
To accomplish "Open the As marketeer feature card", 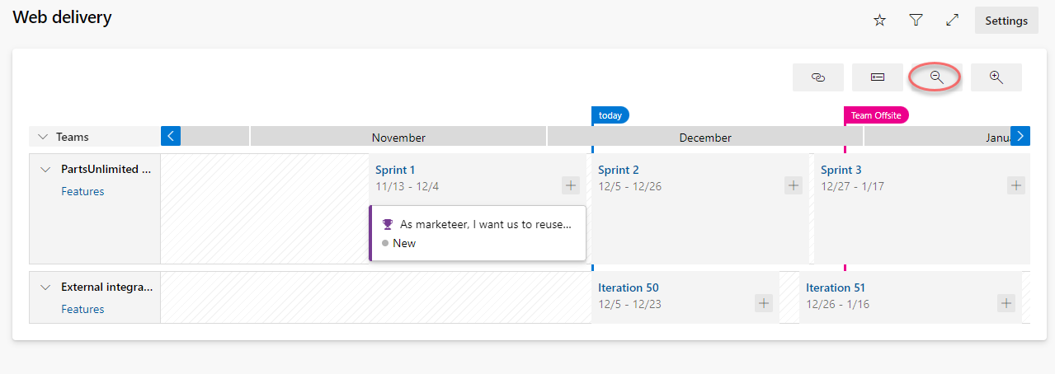I will tap(478, 233).
